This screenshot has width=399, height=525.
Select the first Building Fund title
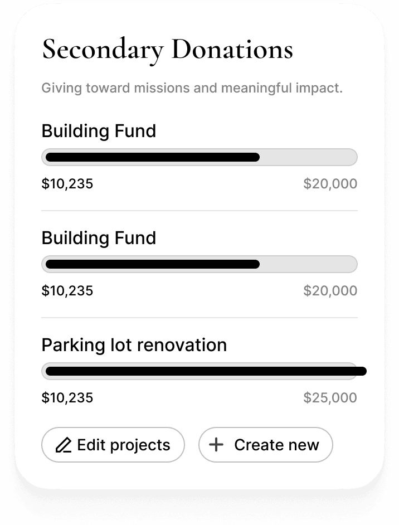(x=99, y=131)
